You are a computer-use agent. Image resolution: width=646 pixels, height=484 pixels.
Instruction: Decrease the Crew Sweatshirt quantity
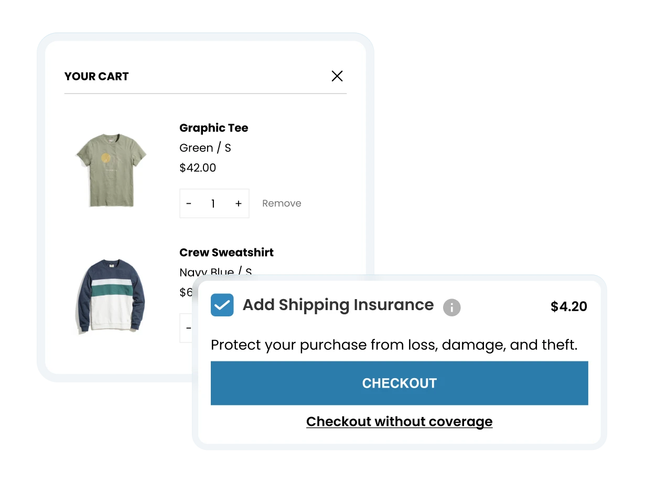click(x=189, y=328)
